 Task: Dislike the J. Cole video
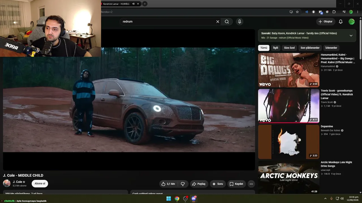[x=183, y=184]
